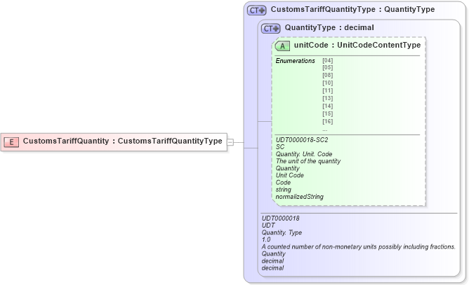
Task: Click enumeration value [04]
Action: [327, 61]
